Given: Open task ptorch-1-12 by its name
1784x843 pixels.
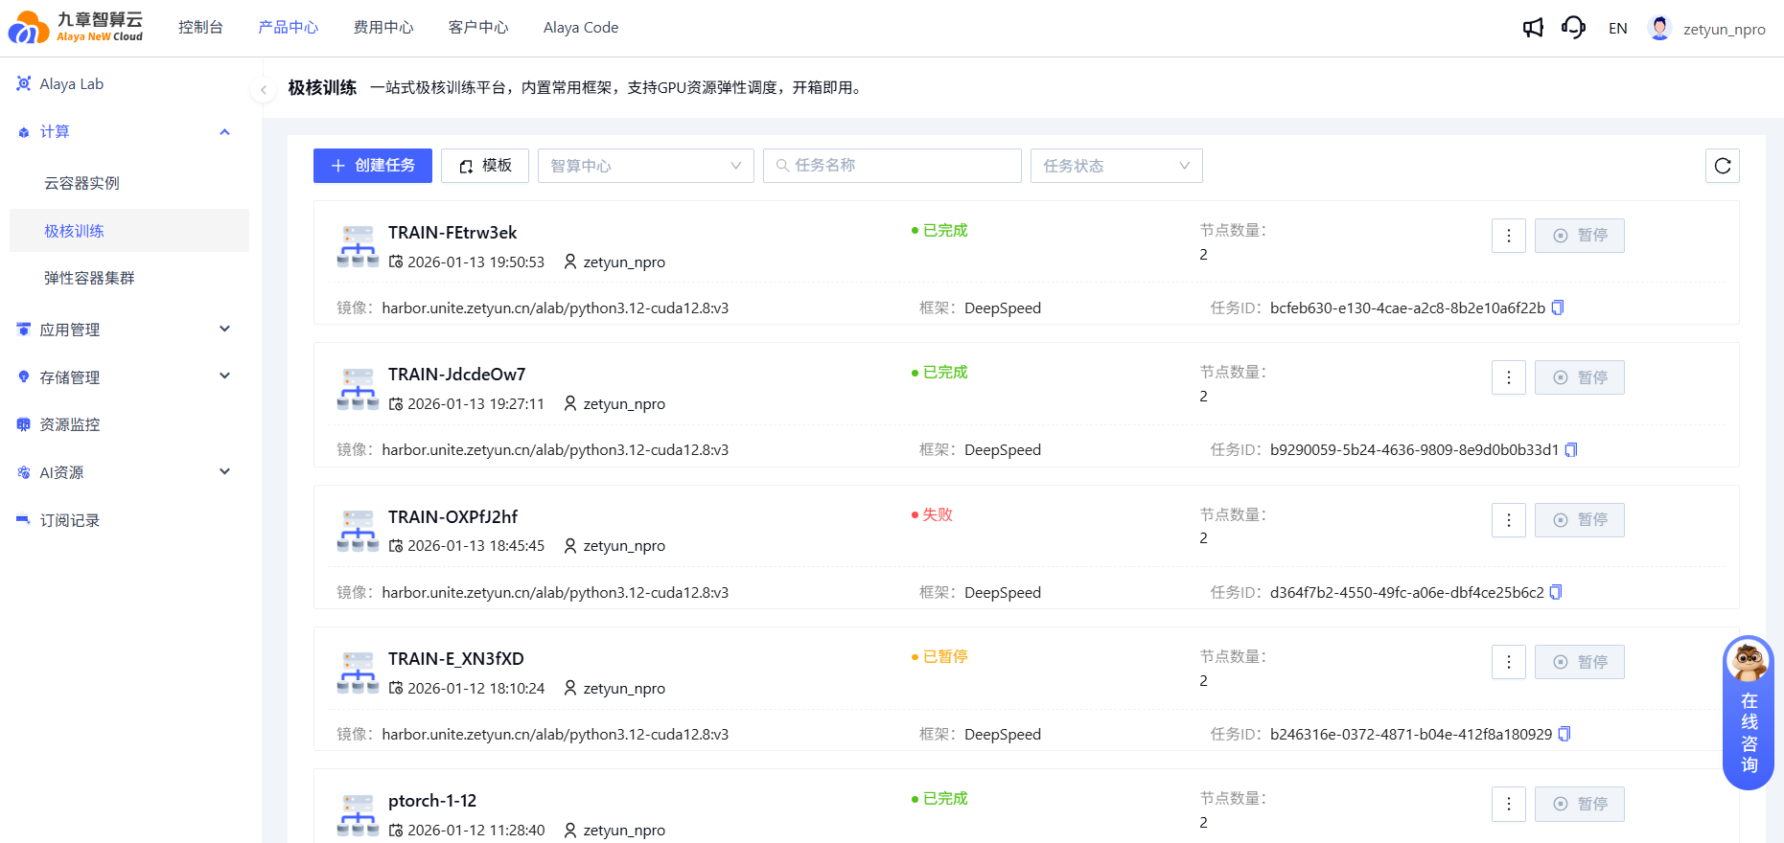Looking at the screenshot, I should [x=432, y=801].
